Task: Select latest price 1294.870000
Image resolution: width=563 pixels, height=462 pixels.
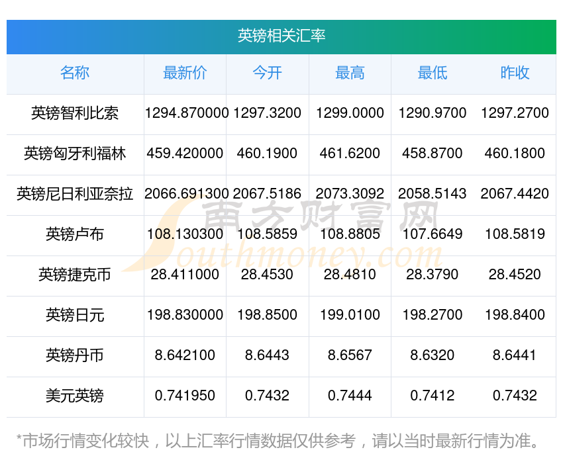Action: [186, 113]
